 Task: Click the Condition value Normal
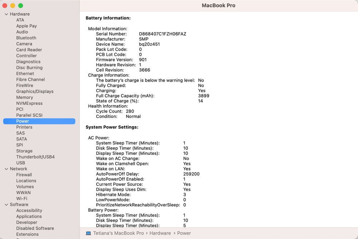[x=133, y=116]
